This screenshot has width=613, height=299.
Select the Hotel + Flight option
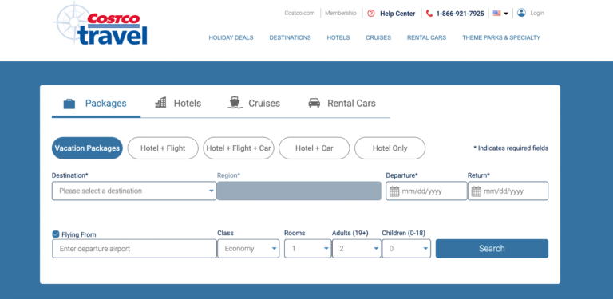[x=163, y=148]
